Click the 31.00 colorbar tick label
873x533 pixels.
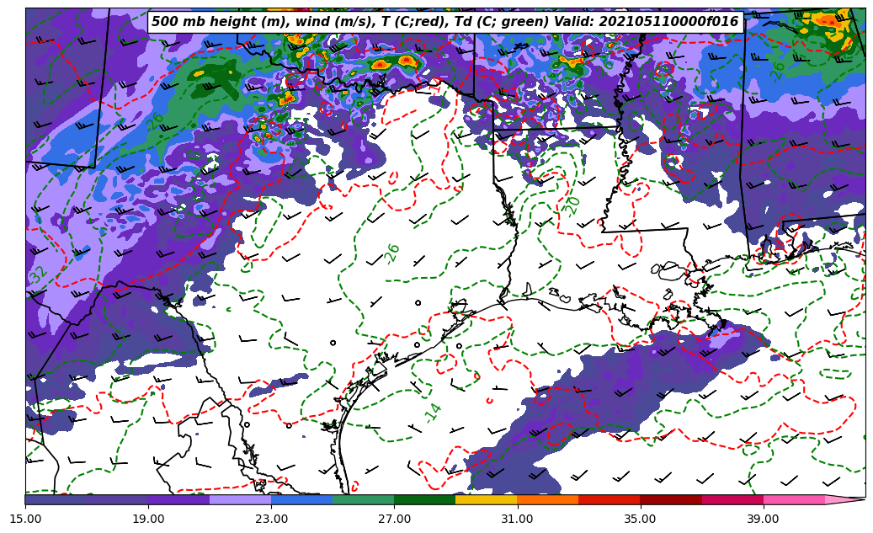click(x=517, y=519)
